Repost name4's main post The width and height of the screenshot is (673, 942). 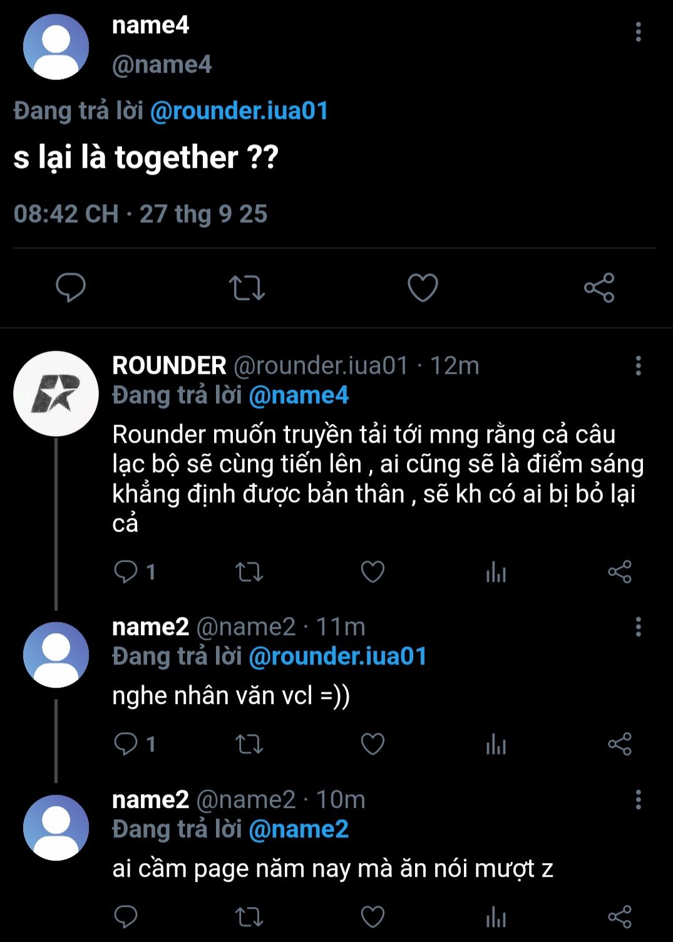point(247,288)
